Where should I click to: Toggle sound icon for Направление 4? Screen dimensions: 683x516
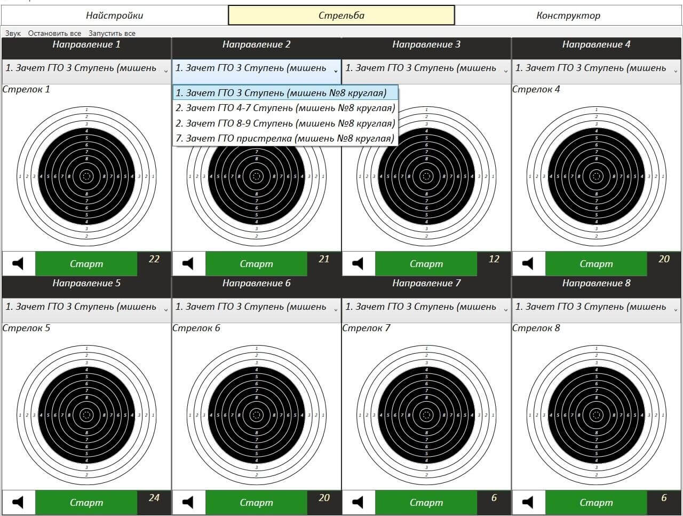click(528, 264)
